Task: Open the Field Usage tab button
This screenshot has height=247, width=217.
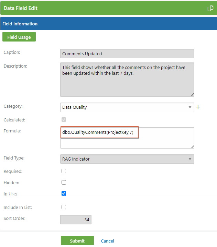Action: point(19,37)
